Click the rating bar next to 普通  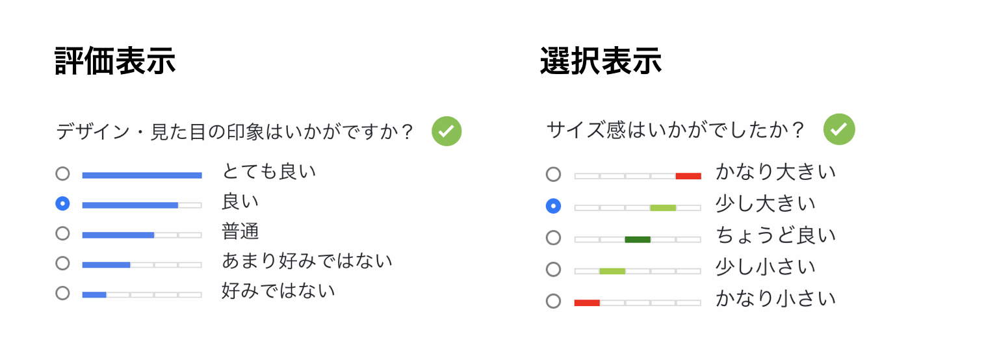pos(142,235)
